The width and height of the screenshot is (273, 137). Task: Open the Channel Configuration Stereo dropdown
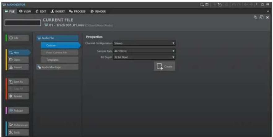(144, 43)
